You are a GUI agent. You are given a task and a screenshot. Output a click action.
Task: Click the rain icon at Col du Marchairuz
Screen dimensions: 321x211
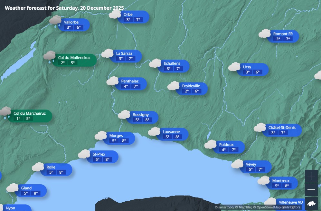[x=5, y=112]
